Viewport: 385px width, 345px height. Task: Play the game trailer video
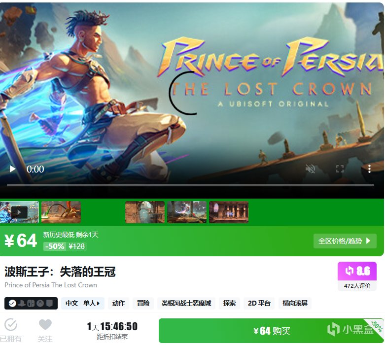point(12,169)
